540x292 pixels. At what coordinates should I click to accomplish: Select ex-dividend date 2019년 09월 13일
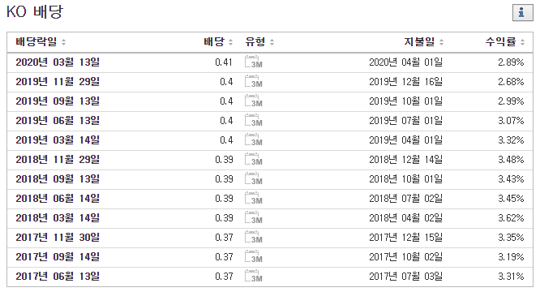coord(58,101)
